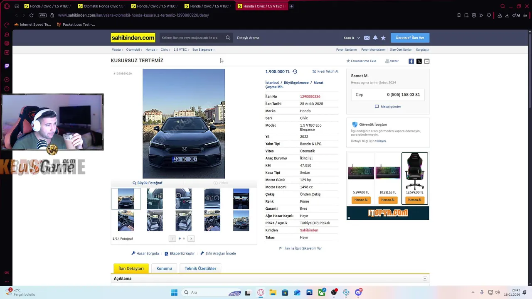Open the Büyük Fotoğraf view
The image size is (532, 299).
(x=148, y=183)
